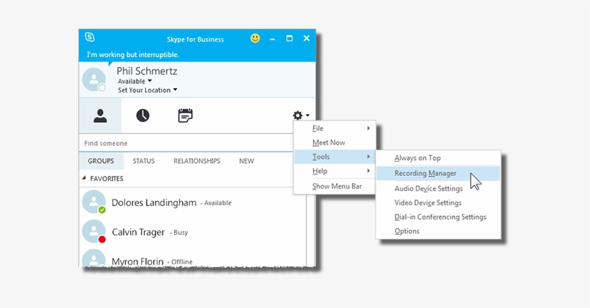Open Recording Manager
Viewport: 590px width, 308px height.
click(438, 173)
